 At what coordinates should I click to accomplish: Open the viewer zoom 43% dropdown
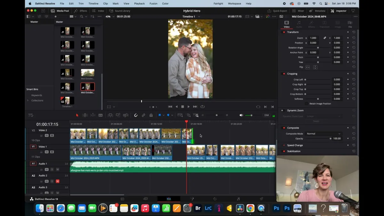click(110, 16)
